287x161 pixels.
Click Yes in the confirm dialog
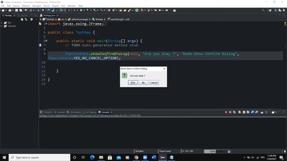133,82
